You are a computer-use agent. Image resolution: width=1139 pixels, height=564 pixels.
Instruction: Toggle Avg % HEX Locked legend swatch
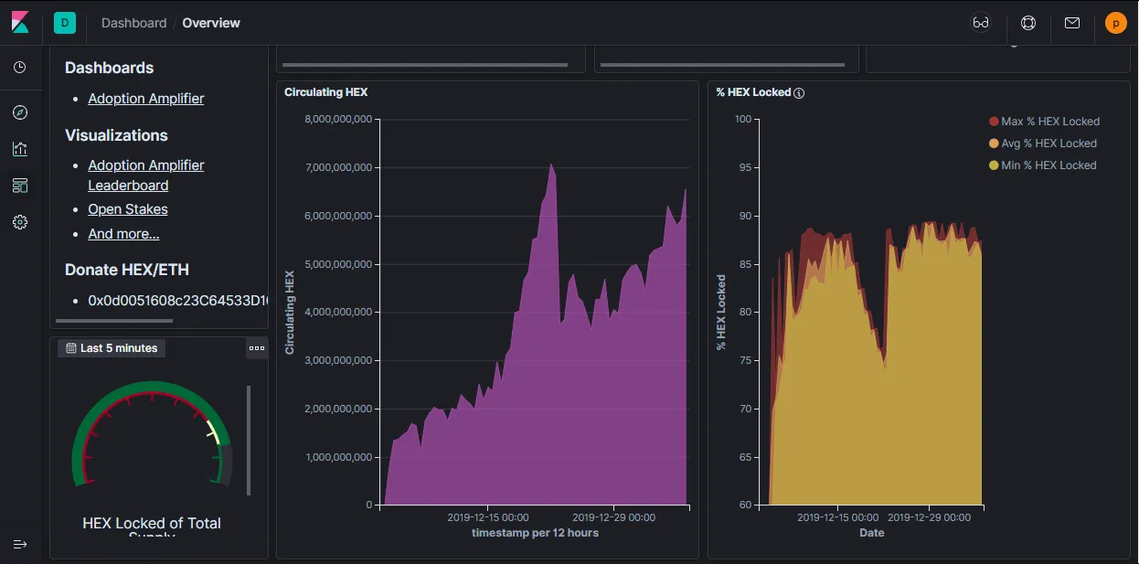click(994, 144)
